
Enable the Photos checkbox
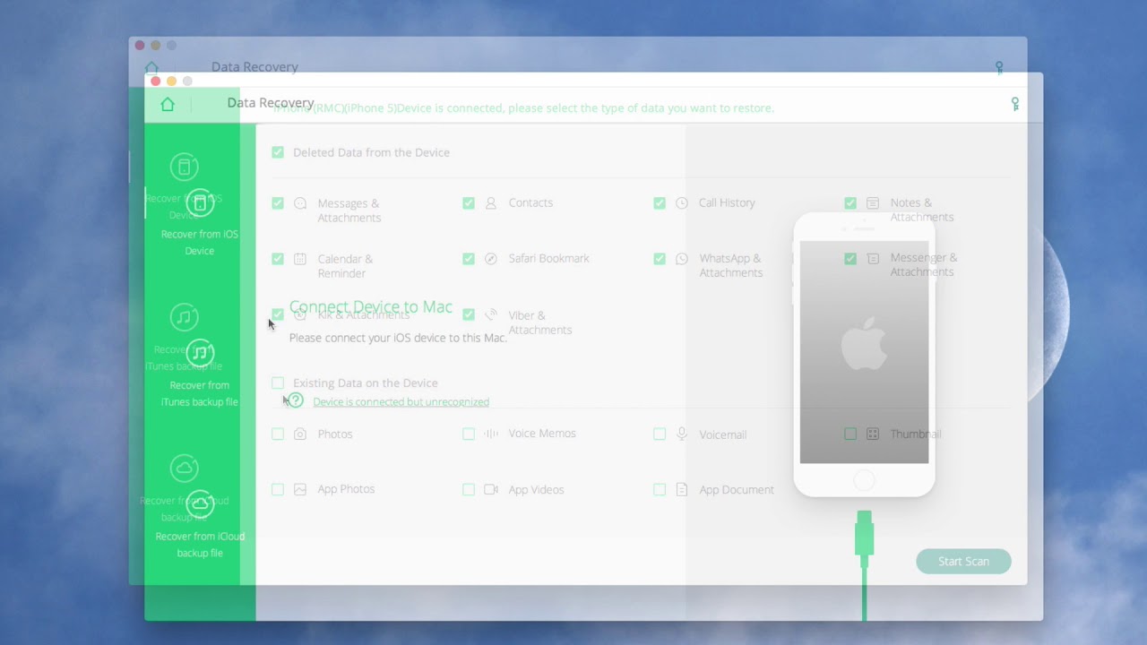278,434
